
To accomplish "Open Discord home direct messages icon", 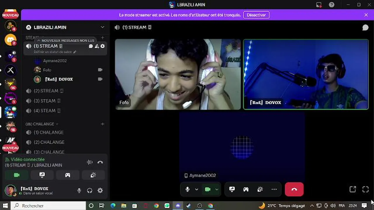I will click(11, 40).
